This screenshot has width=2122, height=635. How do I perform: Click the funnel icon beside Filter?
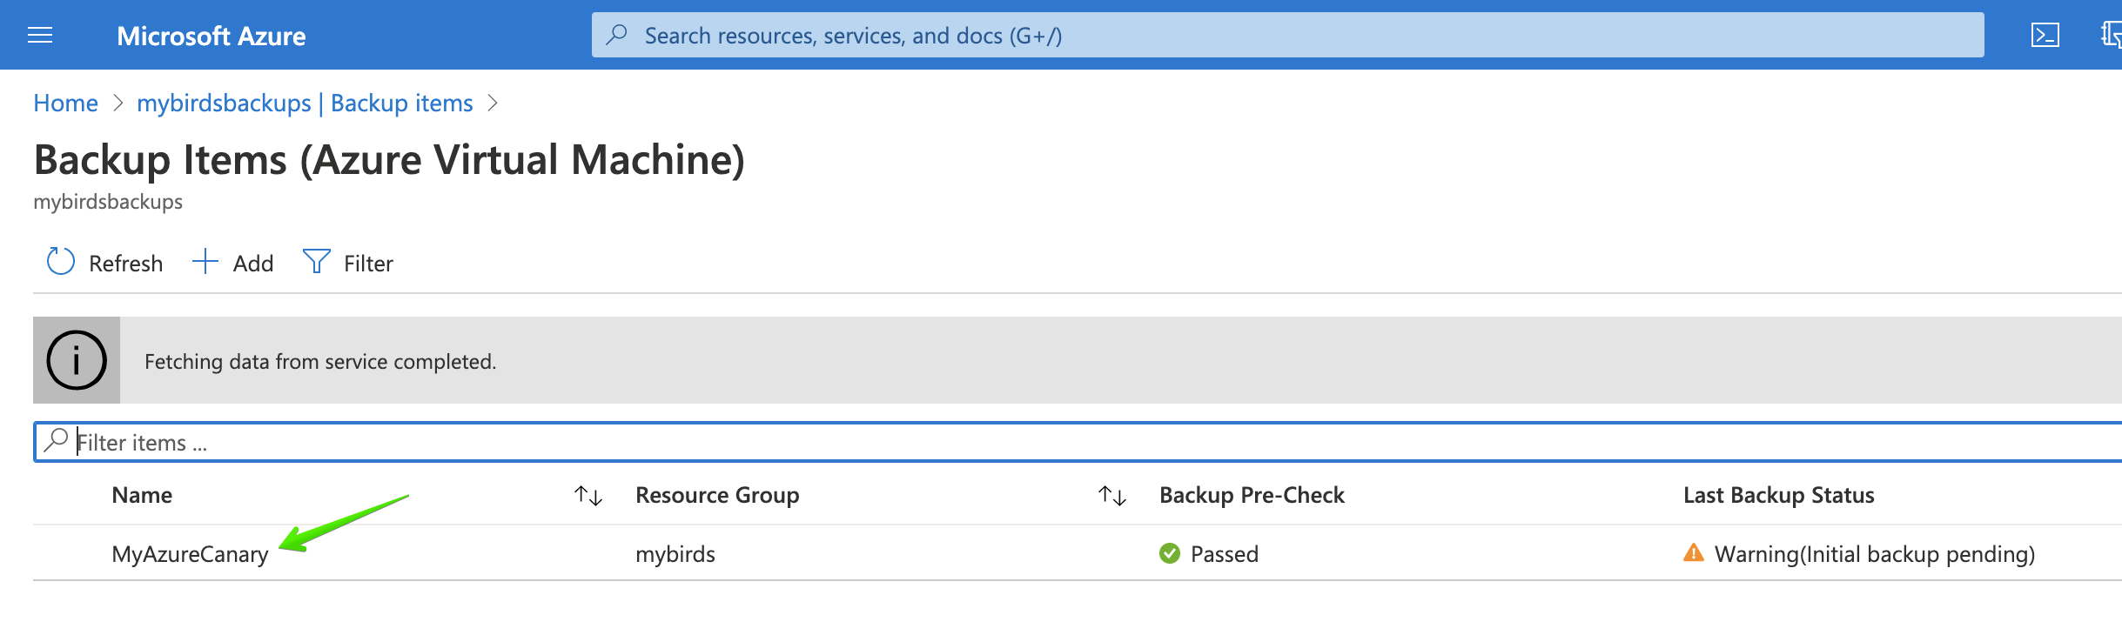pos(316,261)
